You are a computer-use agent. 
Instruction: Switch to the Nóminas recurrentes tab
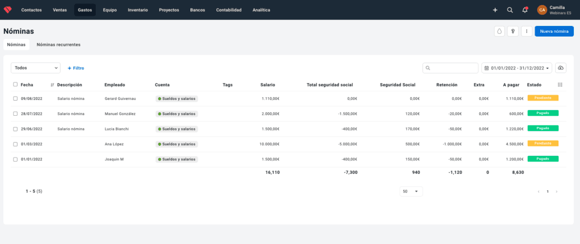pos(58,45)
